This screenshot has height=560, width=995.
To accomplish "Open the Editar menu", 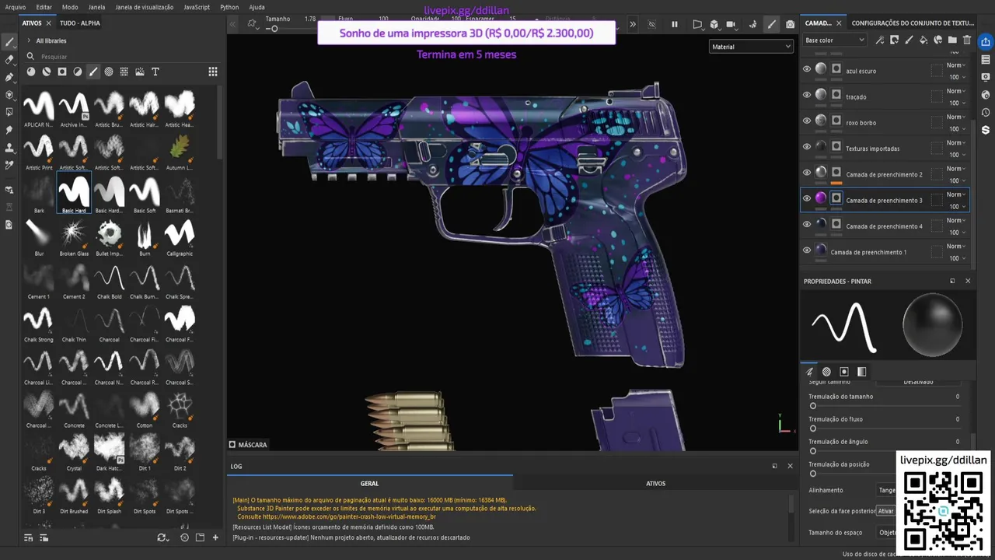I will 44,7.
